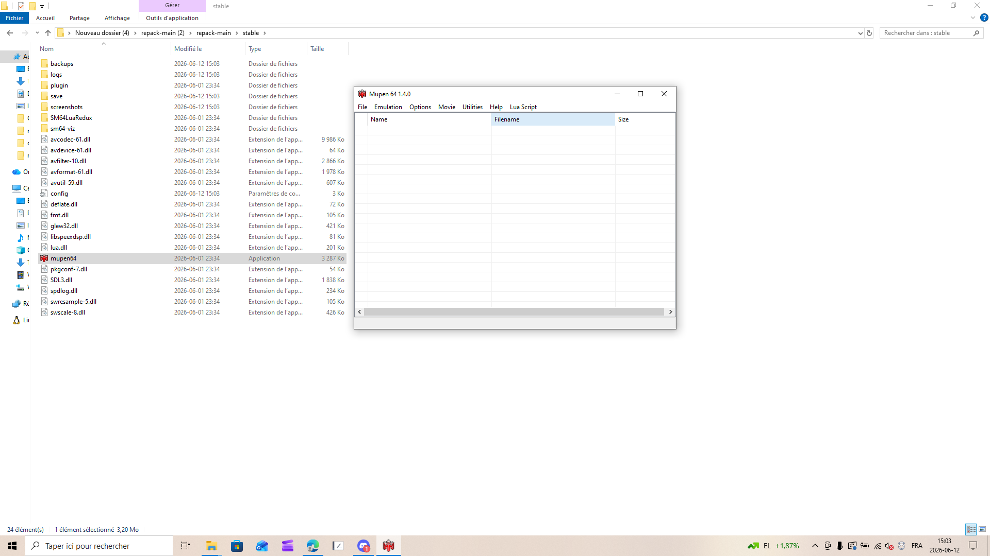Viewport: 990px width, 556px height.
Task: Click the Mupen64 taskbar icon
Action: click(388, 546)
